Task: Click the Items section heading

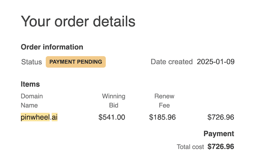Action: [x=30, y=84]
